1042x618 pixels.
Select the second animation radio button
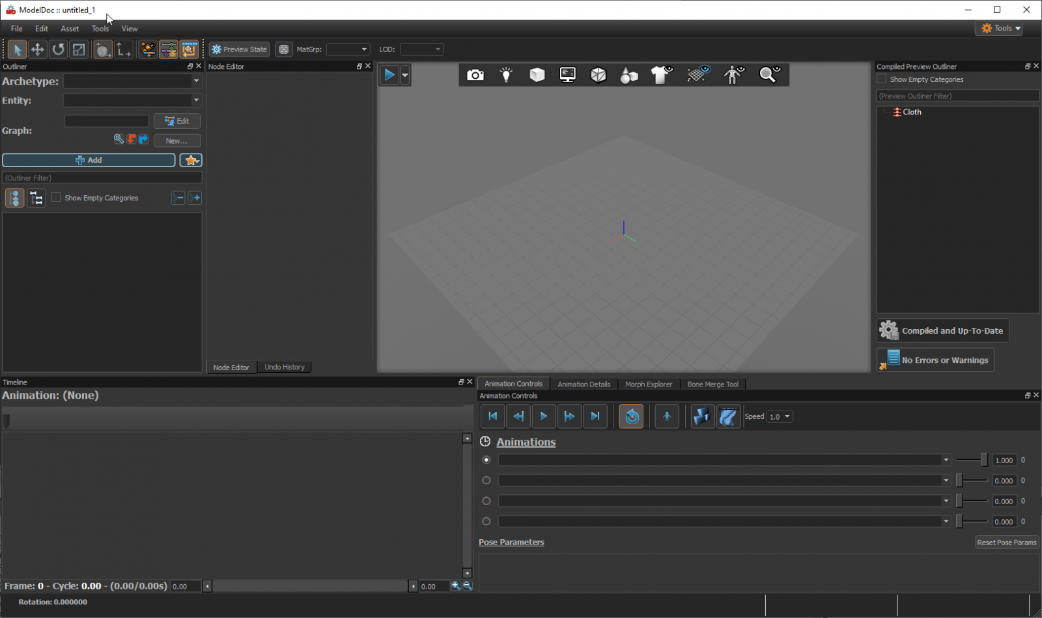(x=486, y=480)
